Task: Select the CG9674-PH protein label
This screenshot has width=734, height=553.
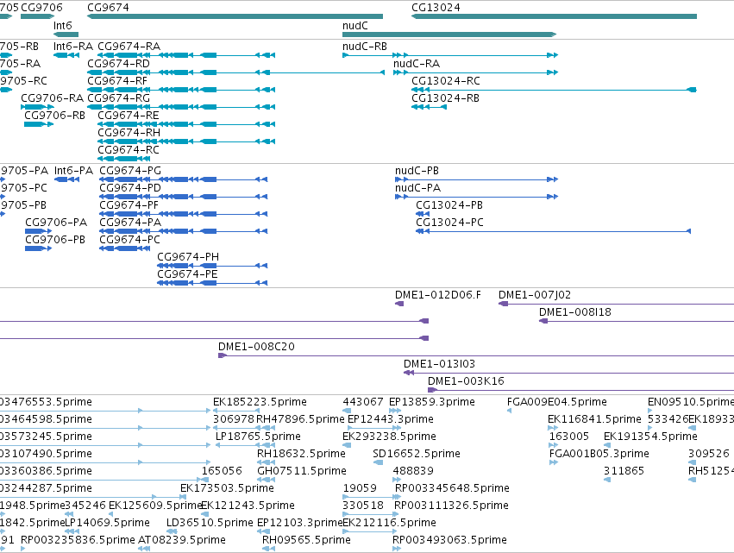Action: point(188,257)
